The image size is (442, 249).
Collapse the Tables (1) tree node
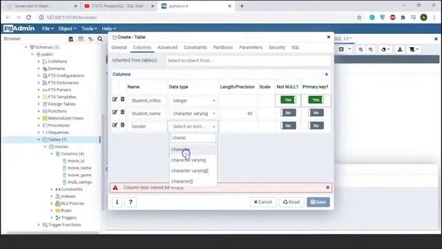click(x=39, y=140)
